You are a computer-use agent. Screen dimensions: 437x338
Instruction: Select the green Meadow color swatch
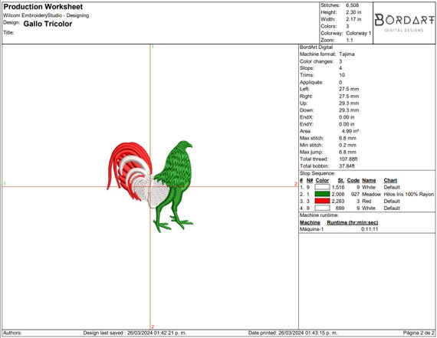click(x=322, y=194)
